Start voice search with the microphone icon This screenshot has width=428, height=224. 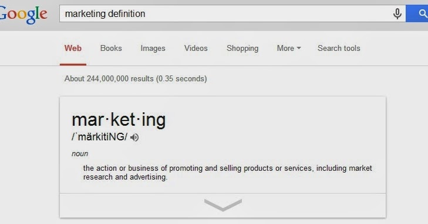397,13
